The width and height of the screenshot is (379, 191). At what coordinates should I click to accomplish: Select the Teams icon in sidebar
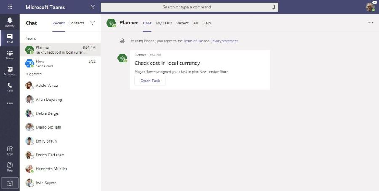pyautogui.click(x=10, y=55)
